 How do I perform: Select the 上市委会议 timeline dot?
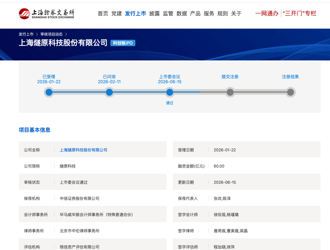[170, 92]
